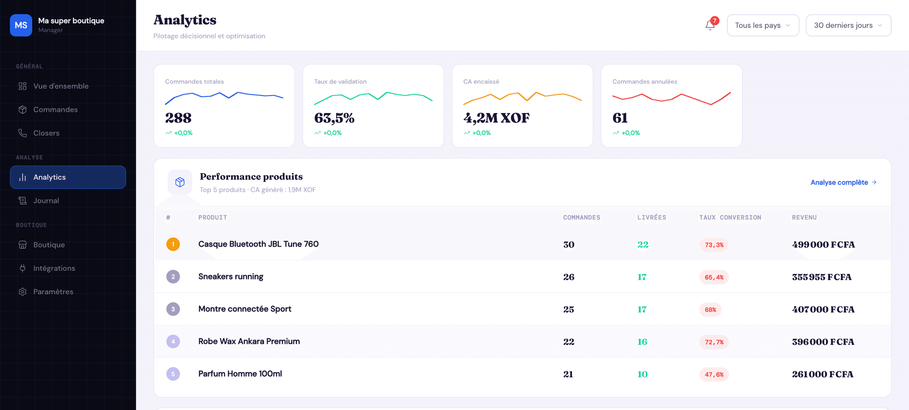Click rank 1 badge for Casque Bluetooth

click(173, 244)
